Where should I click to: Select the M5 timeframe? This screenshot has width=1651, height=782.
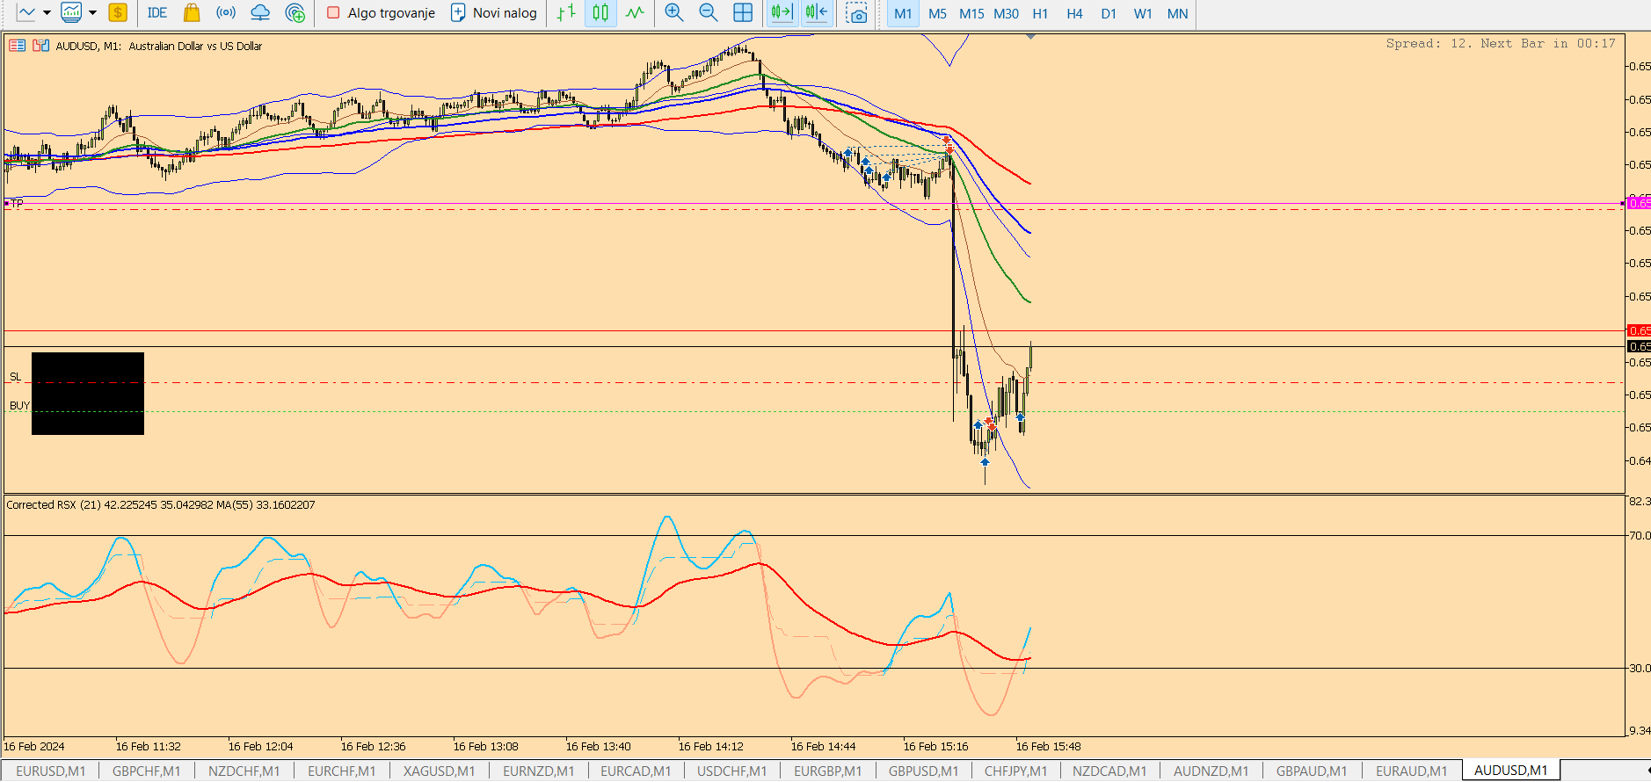tap(937, 13)
